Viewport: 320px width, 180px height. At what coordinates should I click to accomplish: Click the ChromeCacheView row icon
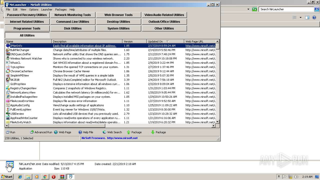click(x=8, y=71)
